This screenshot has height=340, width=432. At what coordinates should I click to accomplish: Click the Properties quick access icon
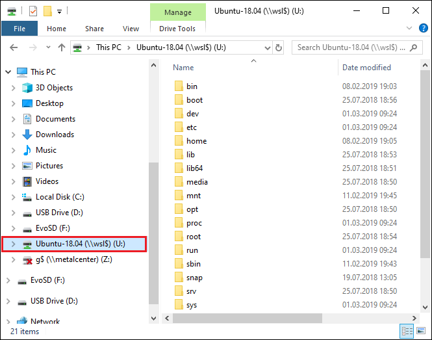coord(32,11)
